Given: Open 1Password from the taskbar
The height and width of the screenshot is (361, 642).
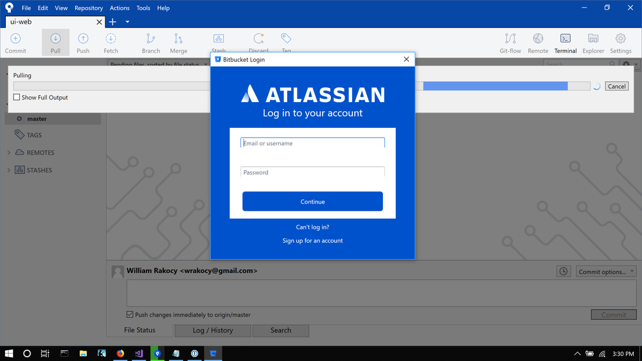Looking at the screenshot, I should click(195, 353).
